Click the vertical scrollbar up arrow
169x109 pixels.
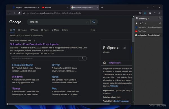133,17
